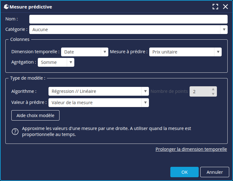This screenshot has width=233, height=181.
Task: Click into the Nom text field
Action: pyautogui.click(x=128, y=19)
